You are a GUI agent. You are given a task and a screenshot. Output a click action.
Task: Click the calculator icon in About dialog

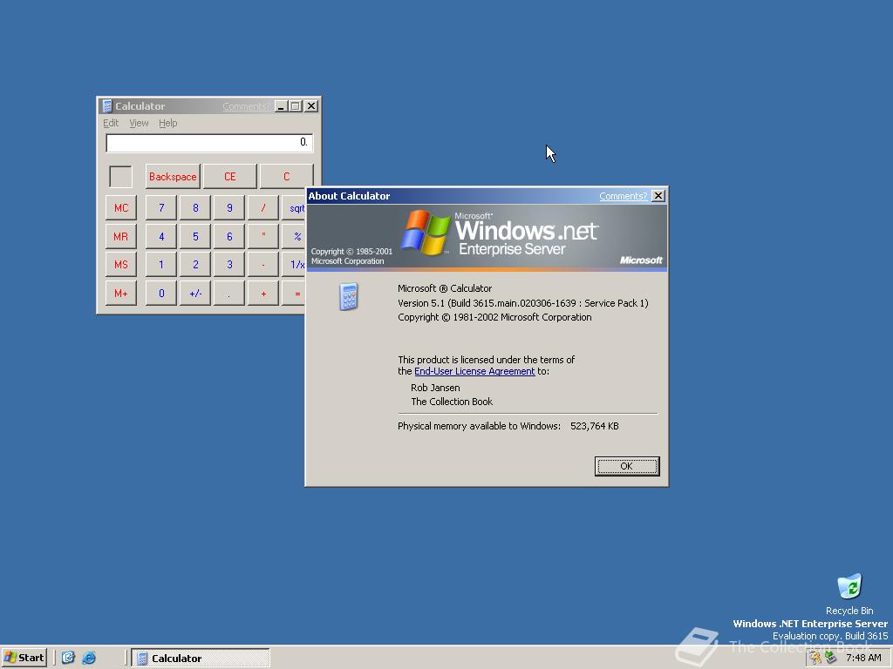349,296
